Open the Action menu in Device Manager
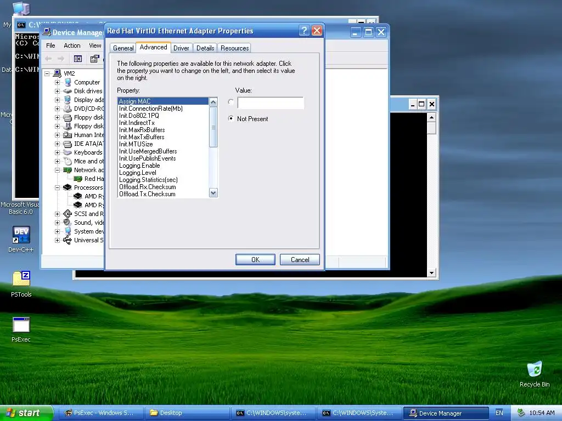 click(72, 45)
